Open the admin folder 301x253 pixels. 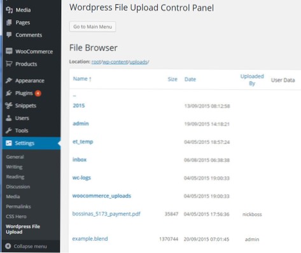(81, 124)
